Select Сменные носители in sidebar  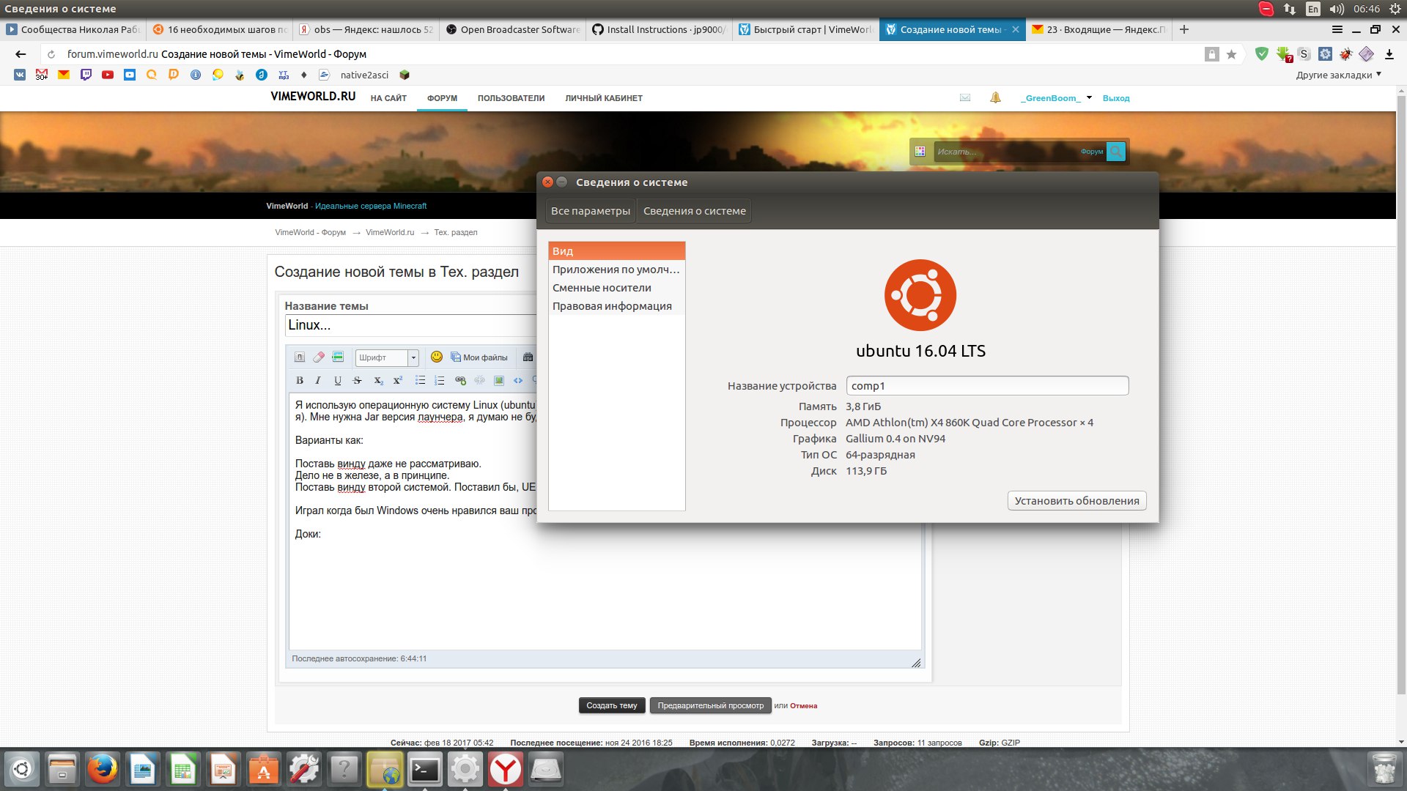tap(616, 288)
